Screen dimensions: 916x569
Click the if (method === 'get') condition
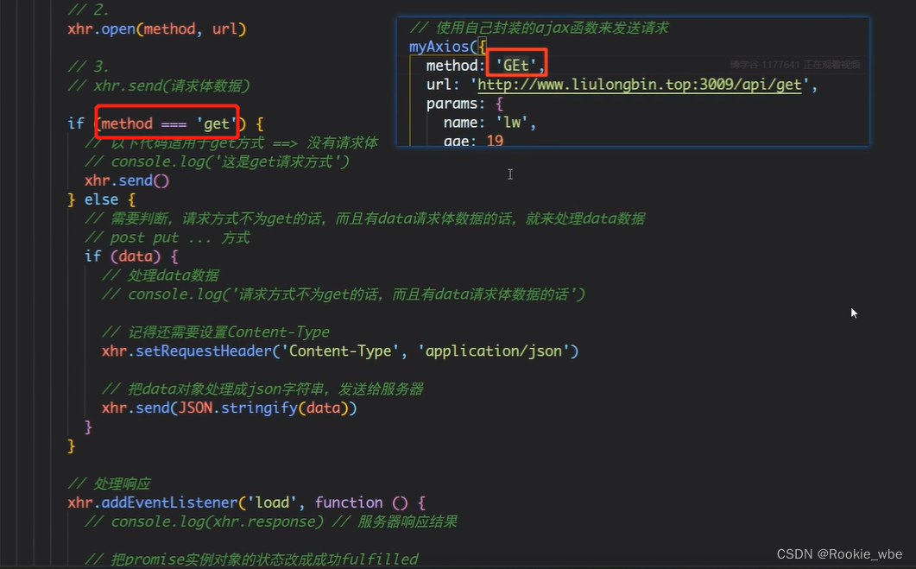(165, 123)
